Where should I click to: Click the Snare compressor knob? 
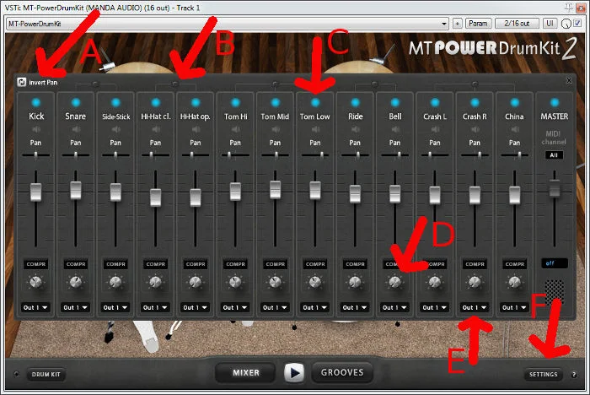point(76,282)
